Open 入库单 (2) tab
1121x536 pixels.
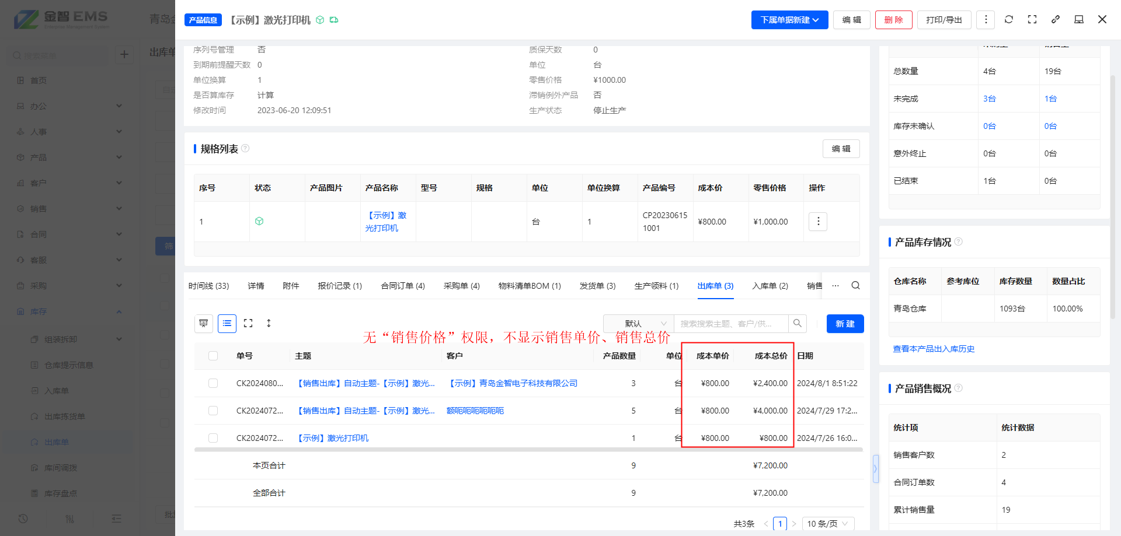pos(770,286)
